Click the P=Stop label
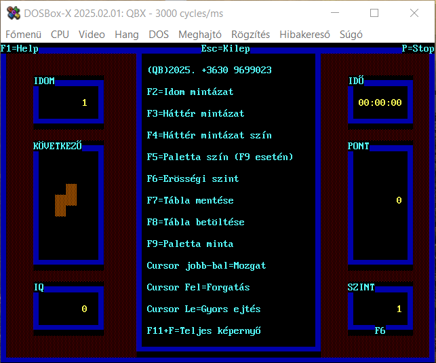Viewport: 436px width, 363px height. tap(418, 49)
